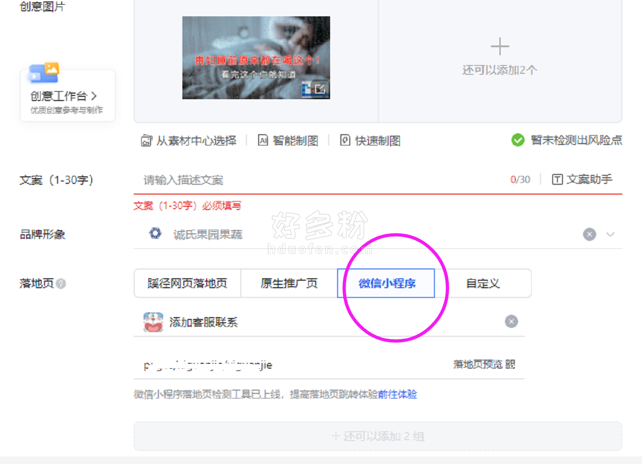Viewport: 642px width, 464px height.
Task: Click 前往体验 link
Action: coord(397,394)
